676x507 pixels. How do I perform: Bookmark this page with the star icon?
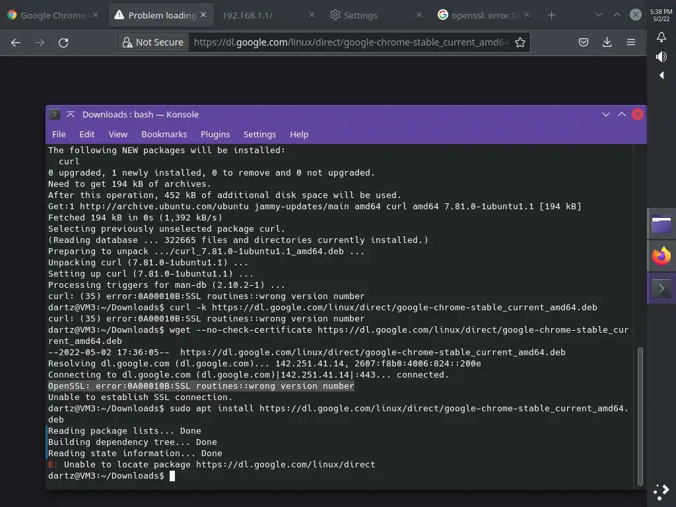coord(520,42)
